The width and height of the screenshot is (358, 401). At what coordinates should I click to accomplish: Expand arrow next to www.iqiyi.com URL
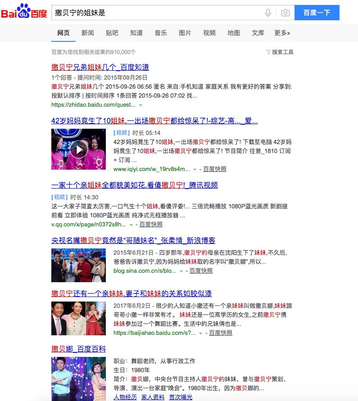click(x=195, y=169)
